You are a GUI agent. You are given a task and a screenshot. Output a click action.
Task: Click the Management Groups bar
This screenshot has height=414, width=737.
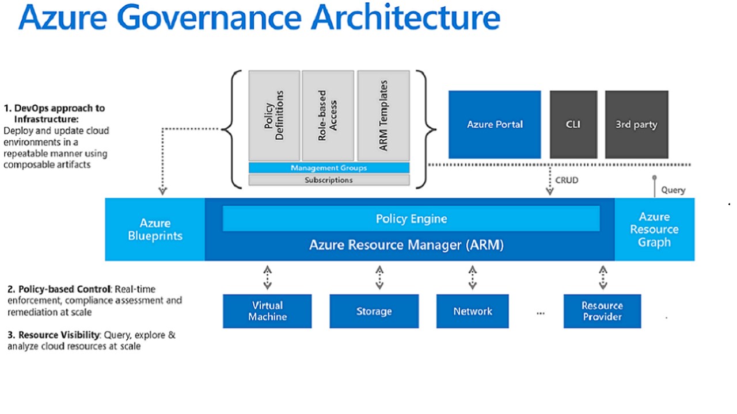[x=329, y=168]
